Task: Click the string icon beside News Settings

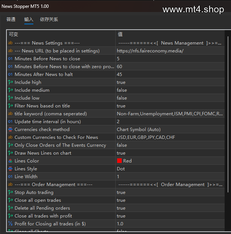Action: 10,43
